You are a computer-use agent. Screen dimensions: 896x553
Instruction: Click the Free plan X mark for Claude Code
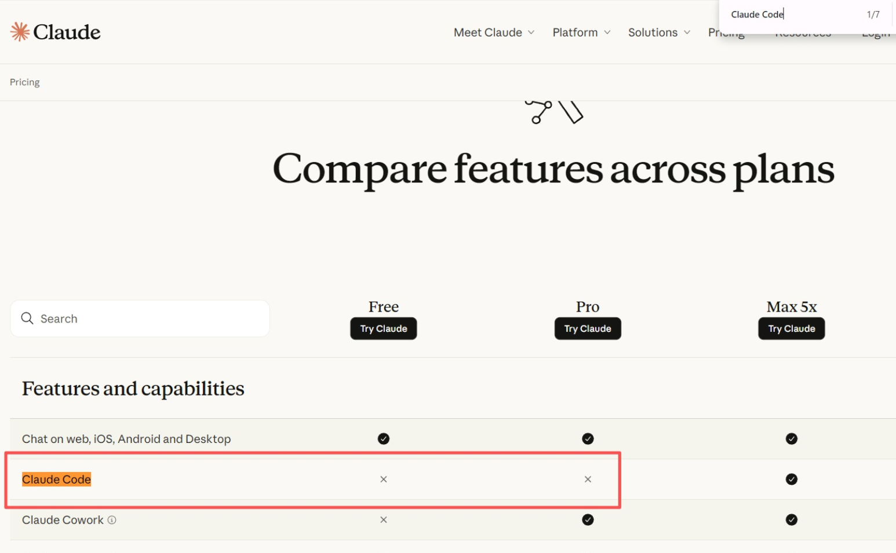[384, 479]
